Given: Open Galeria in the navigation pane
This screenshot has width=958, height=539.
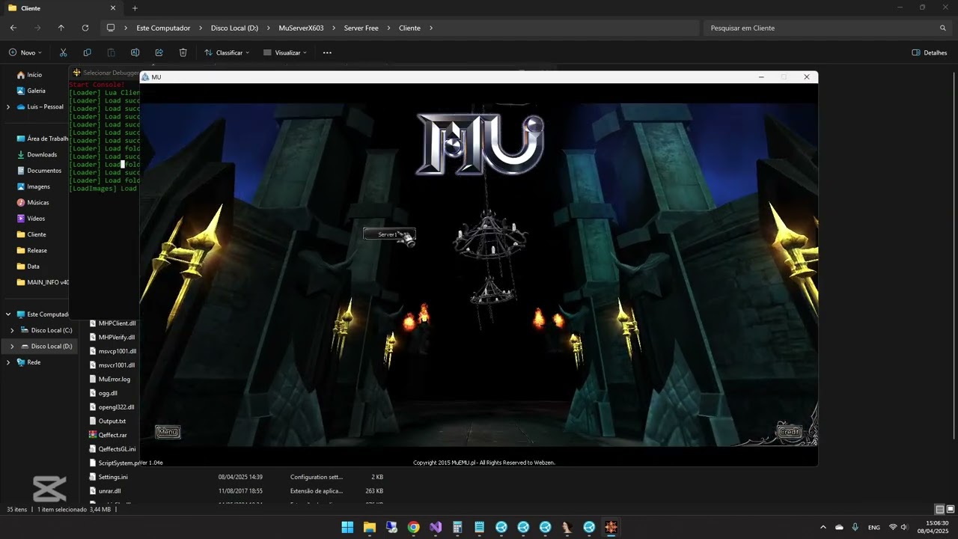Looking at the screenshot, I should (x=36, y=91).
